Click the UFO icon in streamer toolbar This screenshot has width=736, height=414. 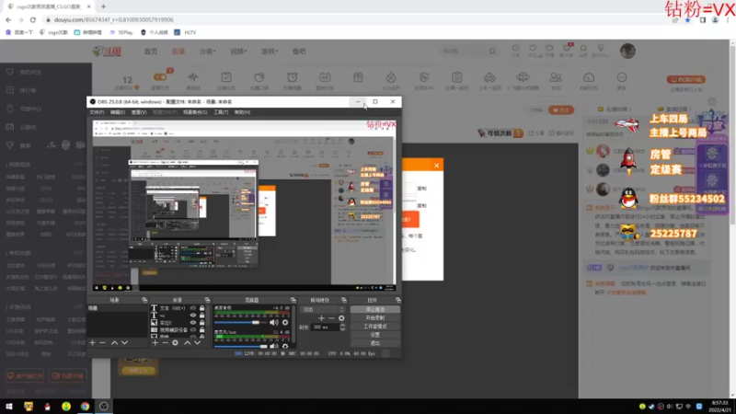point(523,77)
